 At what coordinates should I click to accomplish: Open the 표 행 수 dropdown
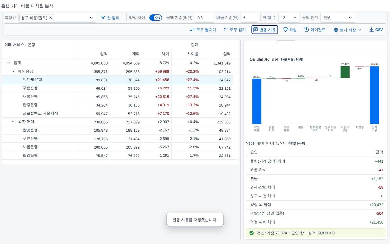[x=289, y=18]
